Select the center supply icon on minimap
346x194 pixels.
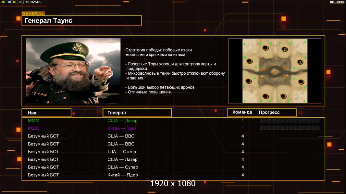(x=275, y=72)
